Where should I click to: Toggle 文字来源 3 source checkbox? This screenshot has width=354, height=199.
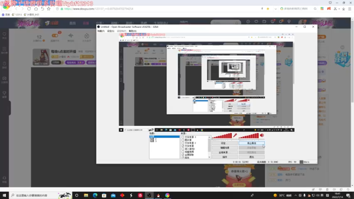pos(183,137)
